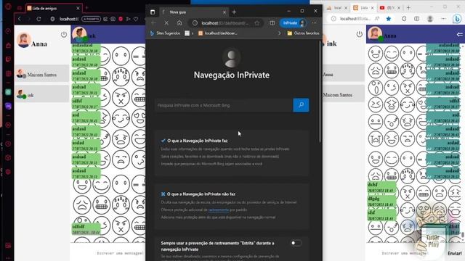Open new tab in Opera window

click(87, 8)
